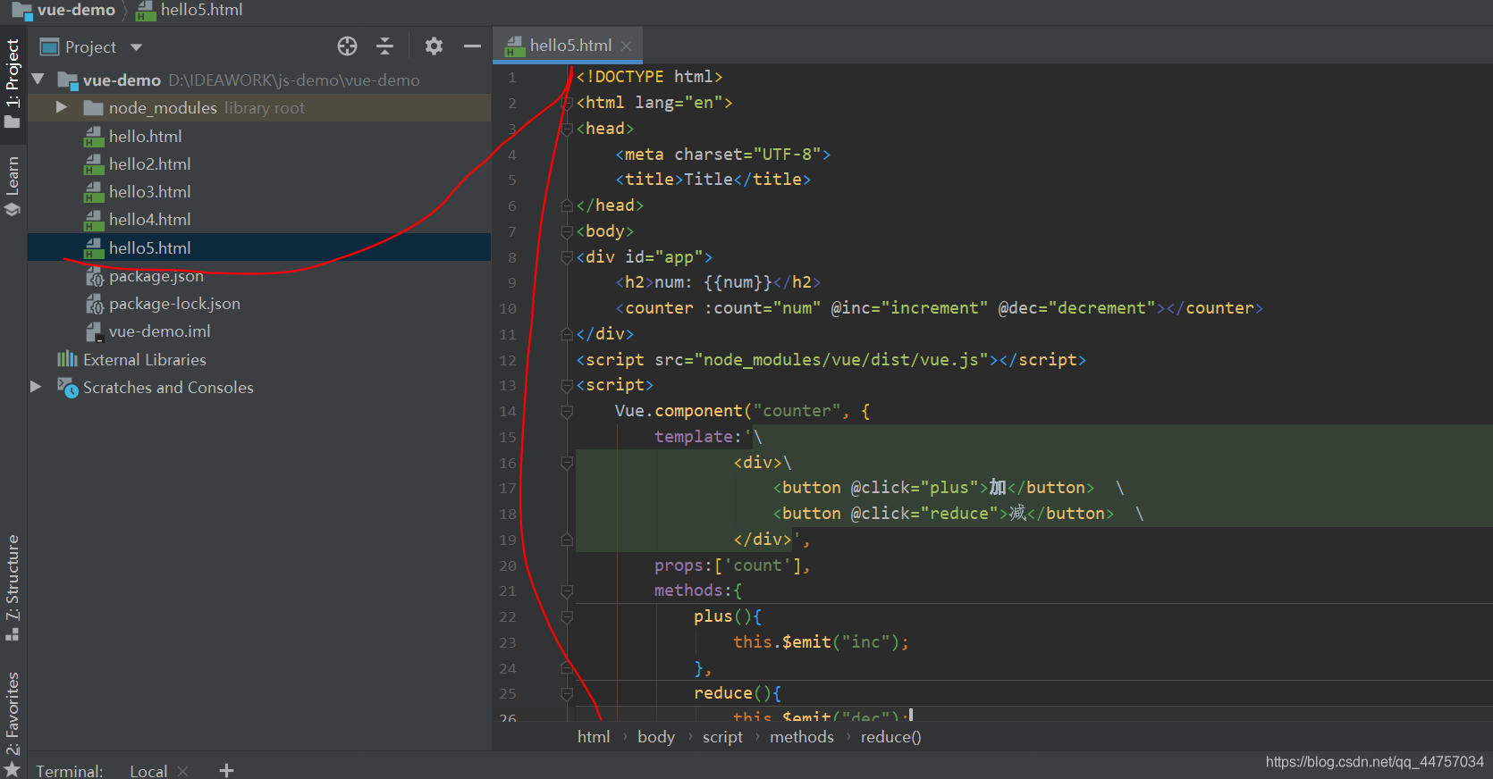Click the Terminal tool window label
Image resolution: width=1493 pixels, height=779 pixels.
click(70, 770)
